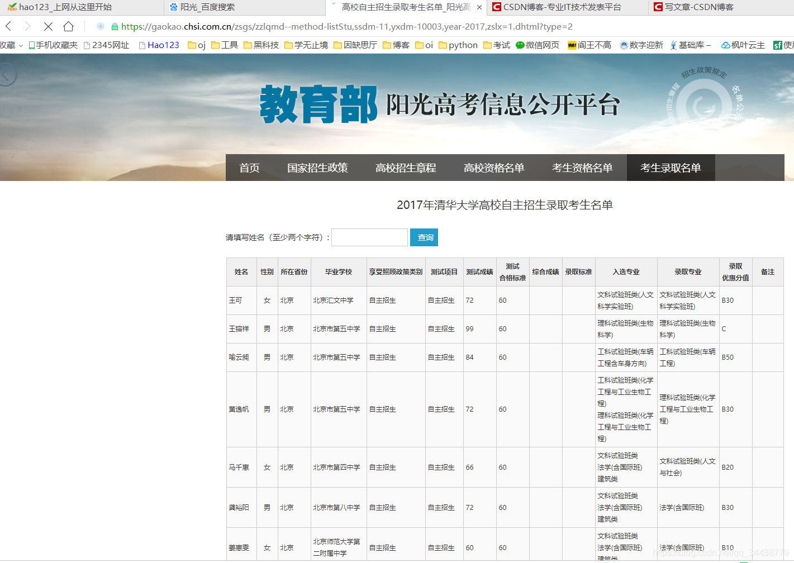The image size is (794, 563).
Task: Open the Hao123 bookmark
Action: point(159,45)
